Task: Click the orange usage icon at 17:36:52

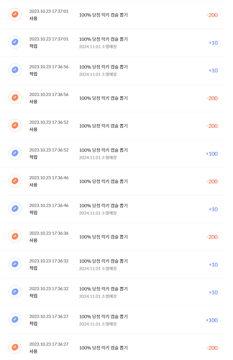Action: 15,125
